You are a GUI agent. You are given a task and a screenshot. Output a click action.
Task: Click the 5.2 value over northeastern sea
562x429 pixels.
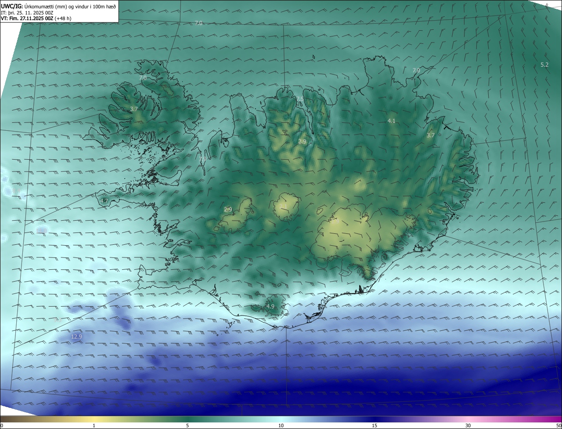tap(544, 64)
